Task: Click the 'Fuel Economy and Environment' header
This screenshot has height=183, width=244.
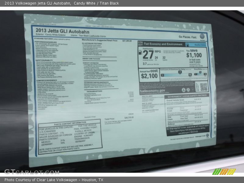Action: pos(163,44)
